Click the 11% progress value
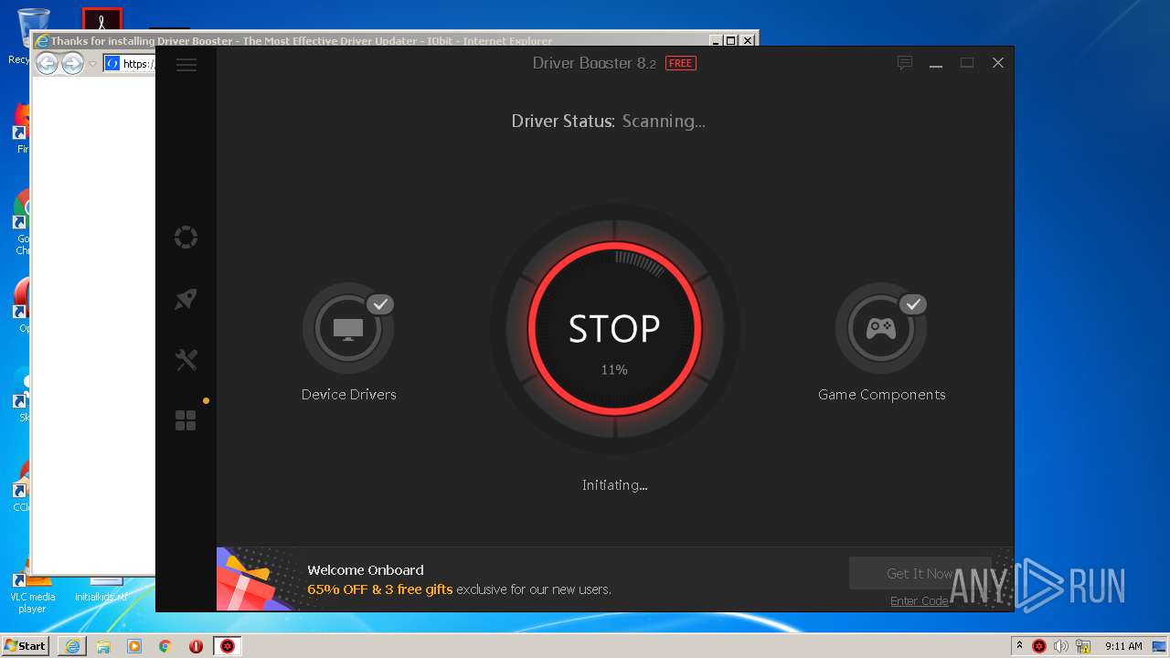Screen dimensions: 1170x658 (x=614, y=370)
